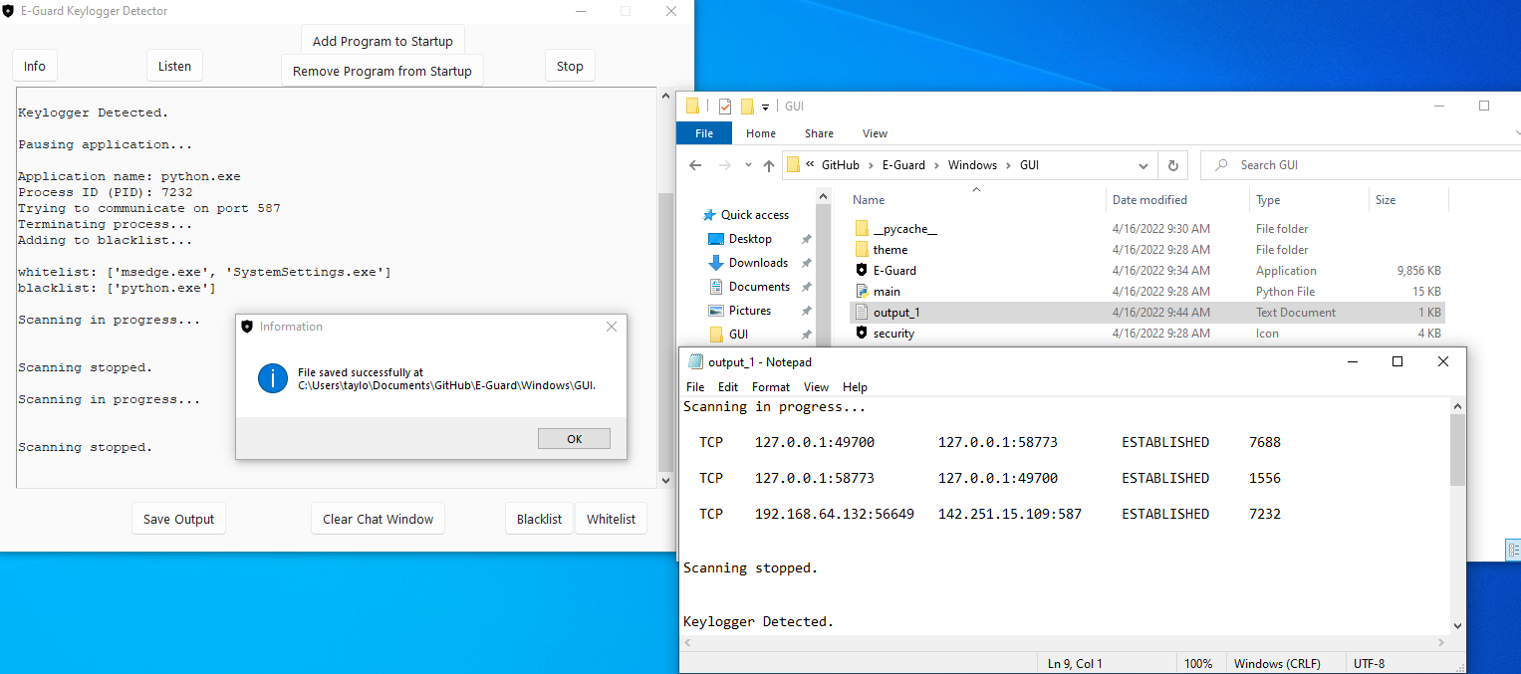Click the Search GUI input field
This screenshot has width=1521, height=674.
click(x=1360, y=165)
